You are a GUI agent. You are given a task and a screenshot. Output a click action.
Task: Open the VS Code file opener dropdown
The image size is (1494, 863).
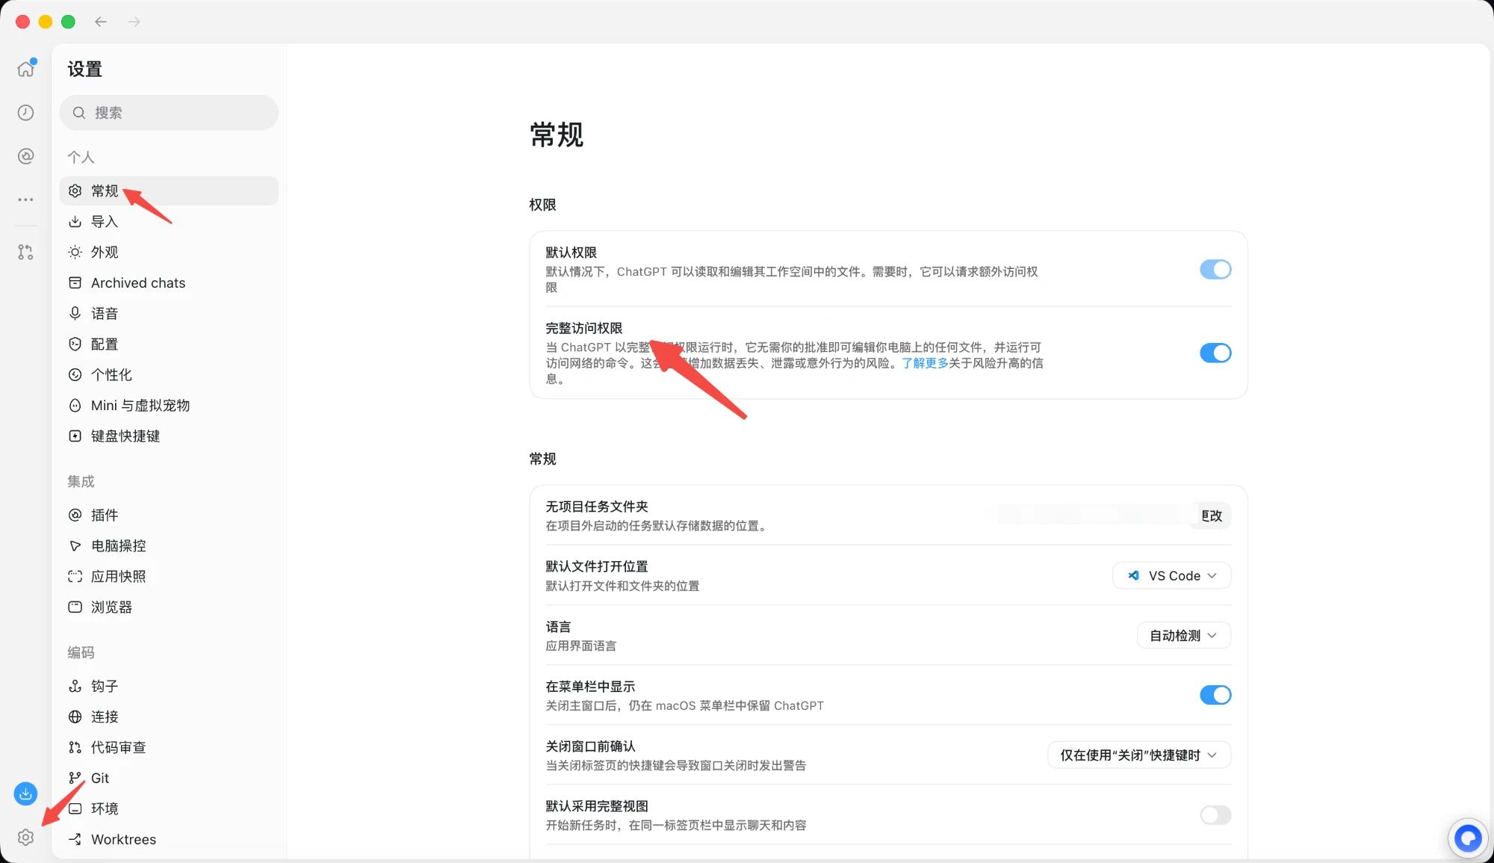click(x=1171, y=576)
